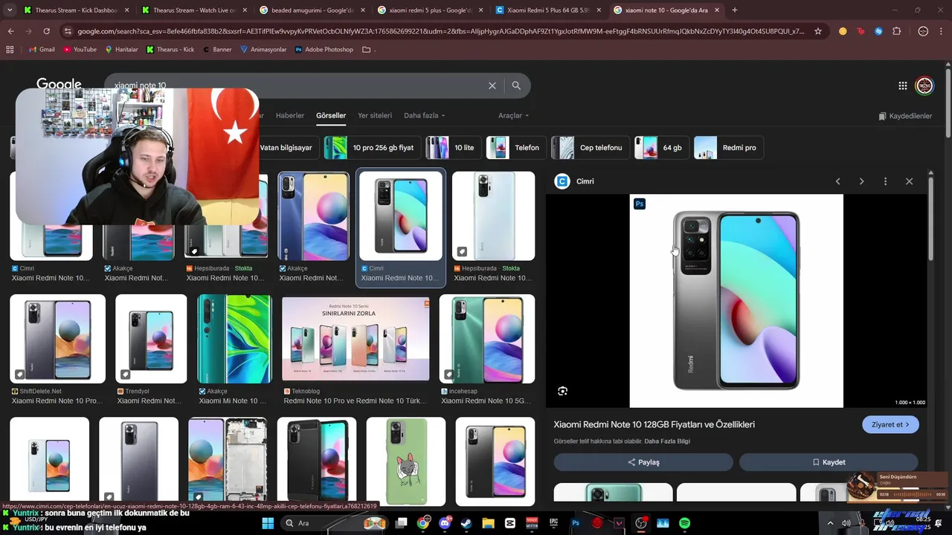
Task: Open Animasyonlar bookmark
Action: pos(263,49)
